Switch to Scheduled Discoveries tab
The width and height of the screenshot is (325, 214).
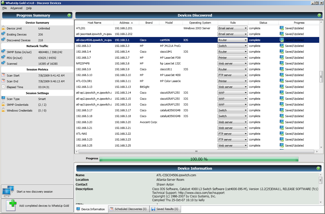point(128,209)
